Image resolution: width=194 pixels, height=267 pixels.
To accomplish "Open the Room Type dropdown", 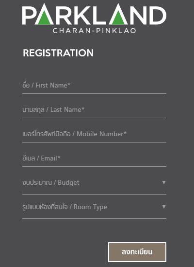I will tap(94, 208).
